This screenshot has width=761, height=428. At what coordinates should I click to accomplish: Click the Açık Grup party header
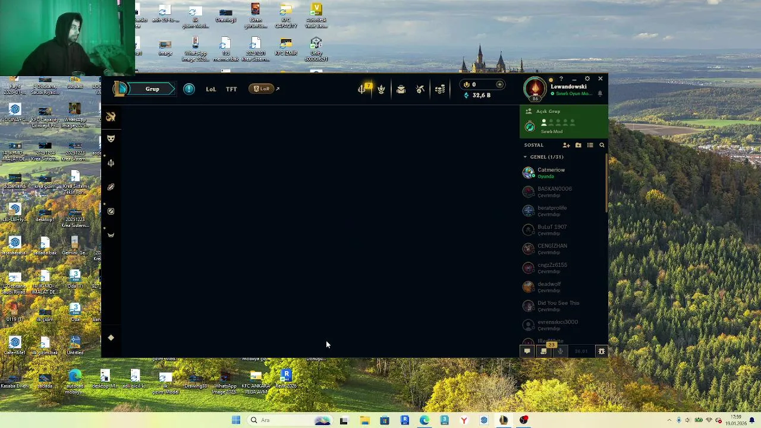[x=548, y=111]
